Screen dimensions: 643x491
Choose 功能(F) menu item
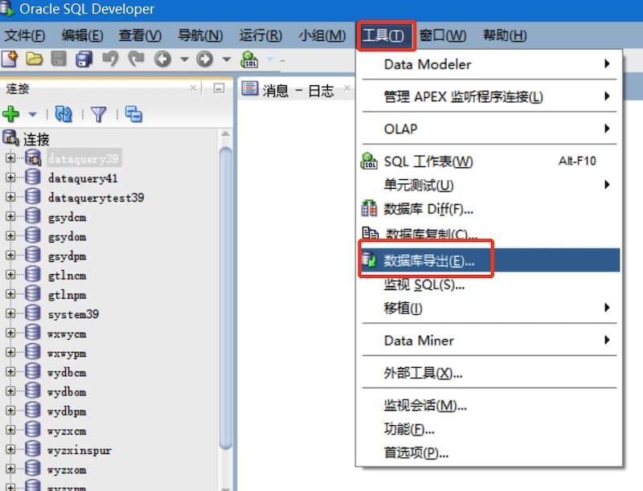489,429
